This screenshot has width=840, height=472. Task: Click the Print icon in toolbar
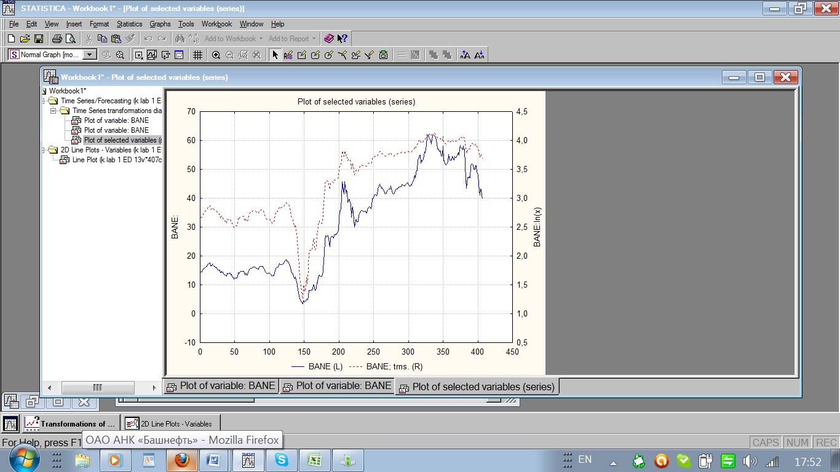(x=57, y=39)
